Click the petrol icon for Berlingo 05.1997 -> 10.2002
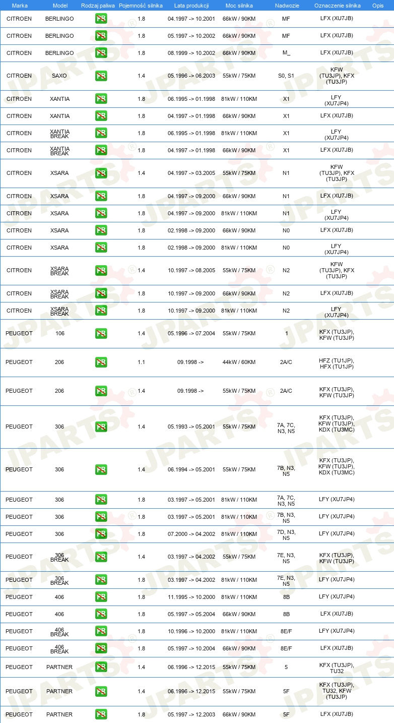 click(101, 36)
